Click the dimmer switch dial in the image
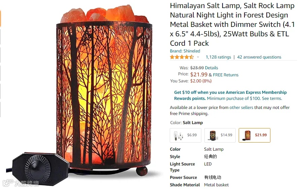Screen dimensions: 298x189 [x=38, y=168]
